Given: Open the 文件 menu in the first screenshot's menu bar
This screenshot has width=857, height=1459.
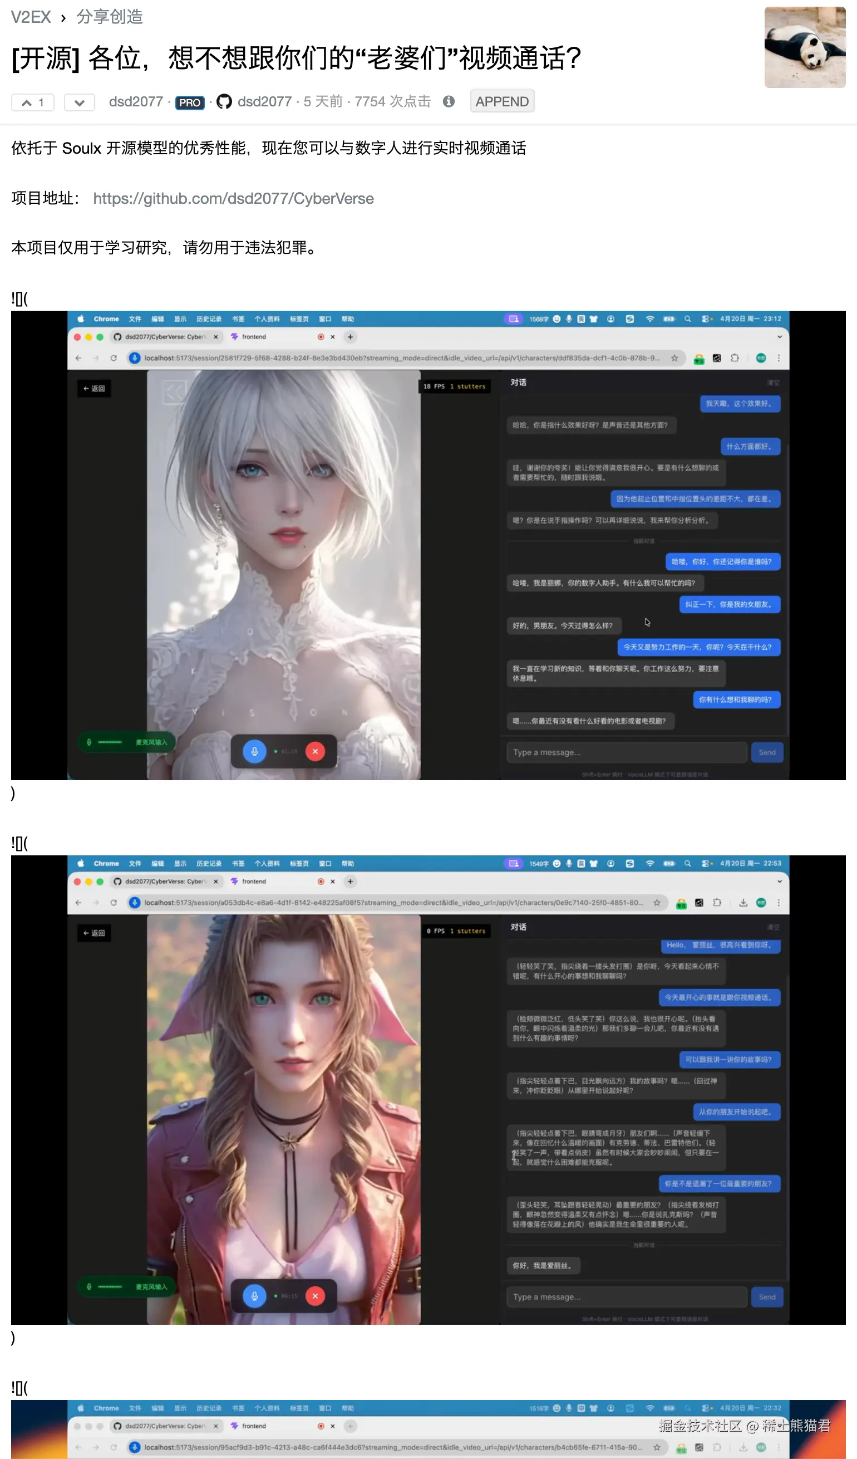Looking at the screenshot, I should pos(135,319).
